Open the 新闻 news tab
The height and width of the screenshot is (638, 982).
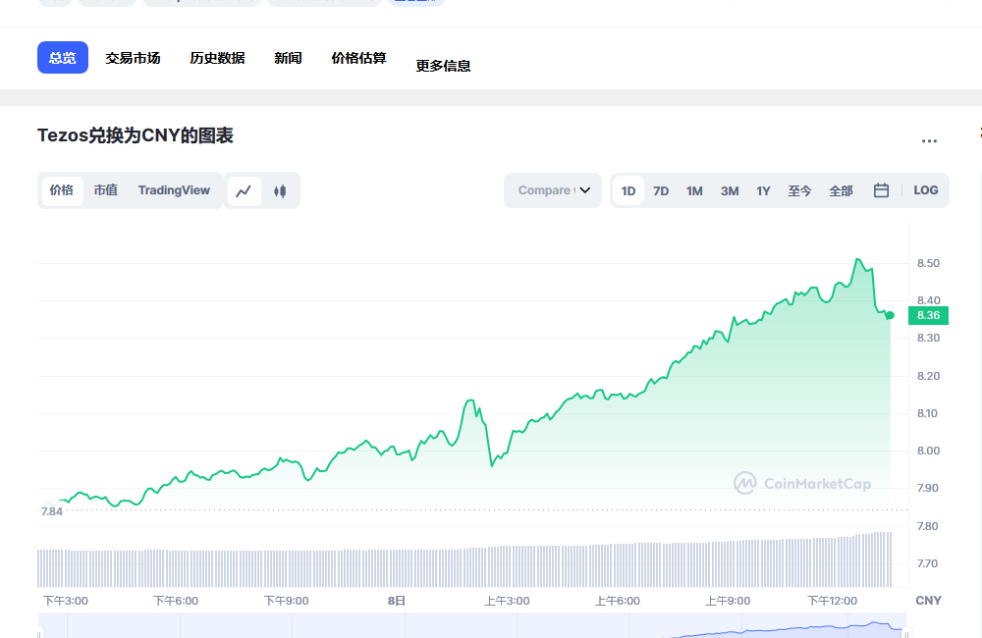[288, 58]
